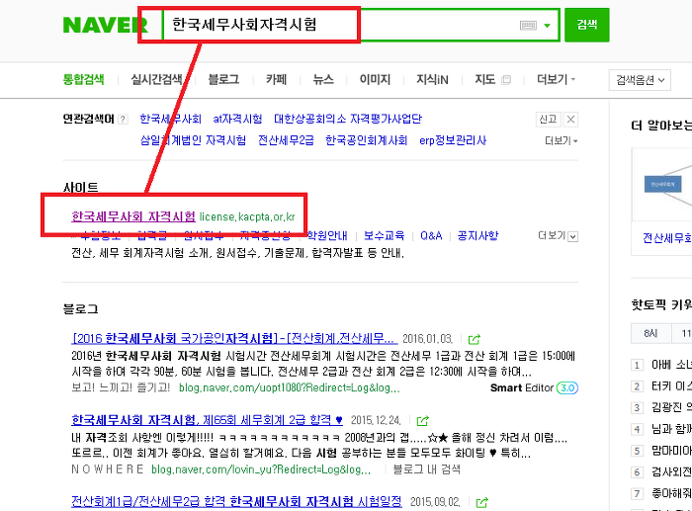Click related search 삼일회계법인 자격시험
692x511 pixels.
193,140
